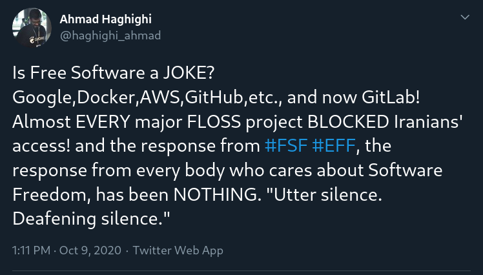483x275 pixels.
Task: Click the word FLOSS in the tweet
Action: pos(214,121)
